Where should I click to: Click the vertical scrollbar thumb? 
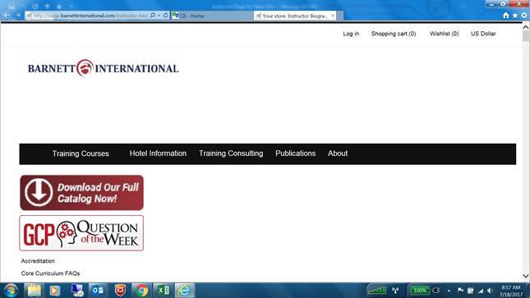[526, 36]
